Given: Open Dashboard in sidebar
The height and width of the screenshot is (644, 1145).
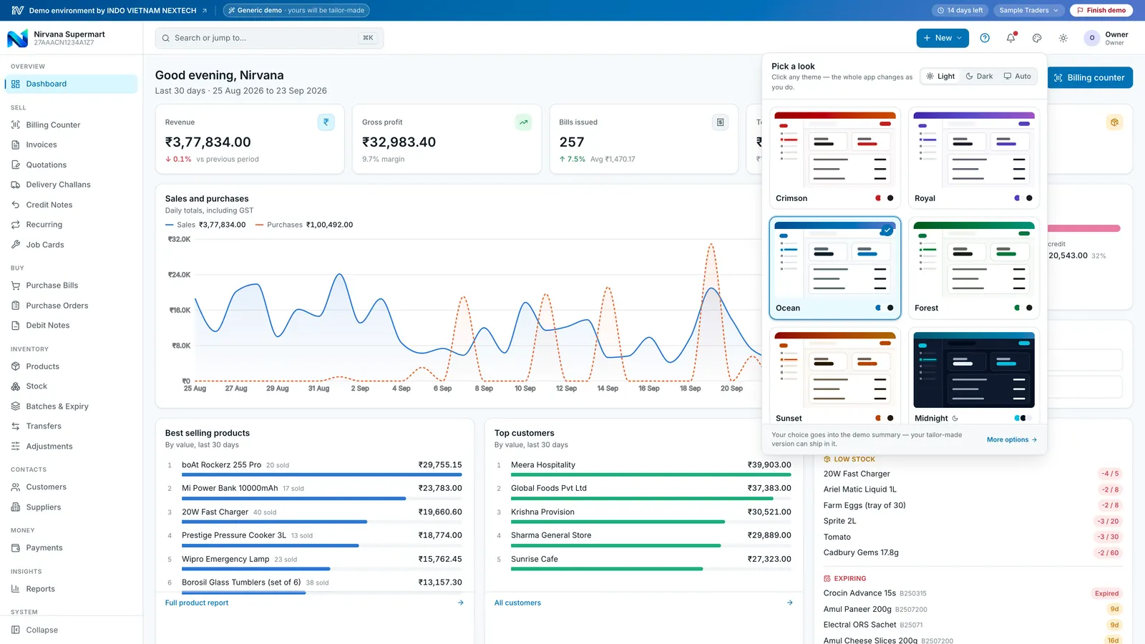Looking at the screenshot, I should coord(71,84).
